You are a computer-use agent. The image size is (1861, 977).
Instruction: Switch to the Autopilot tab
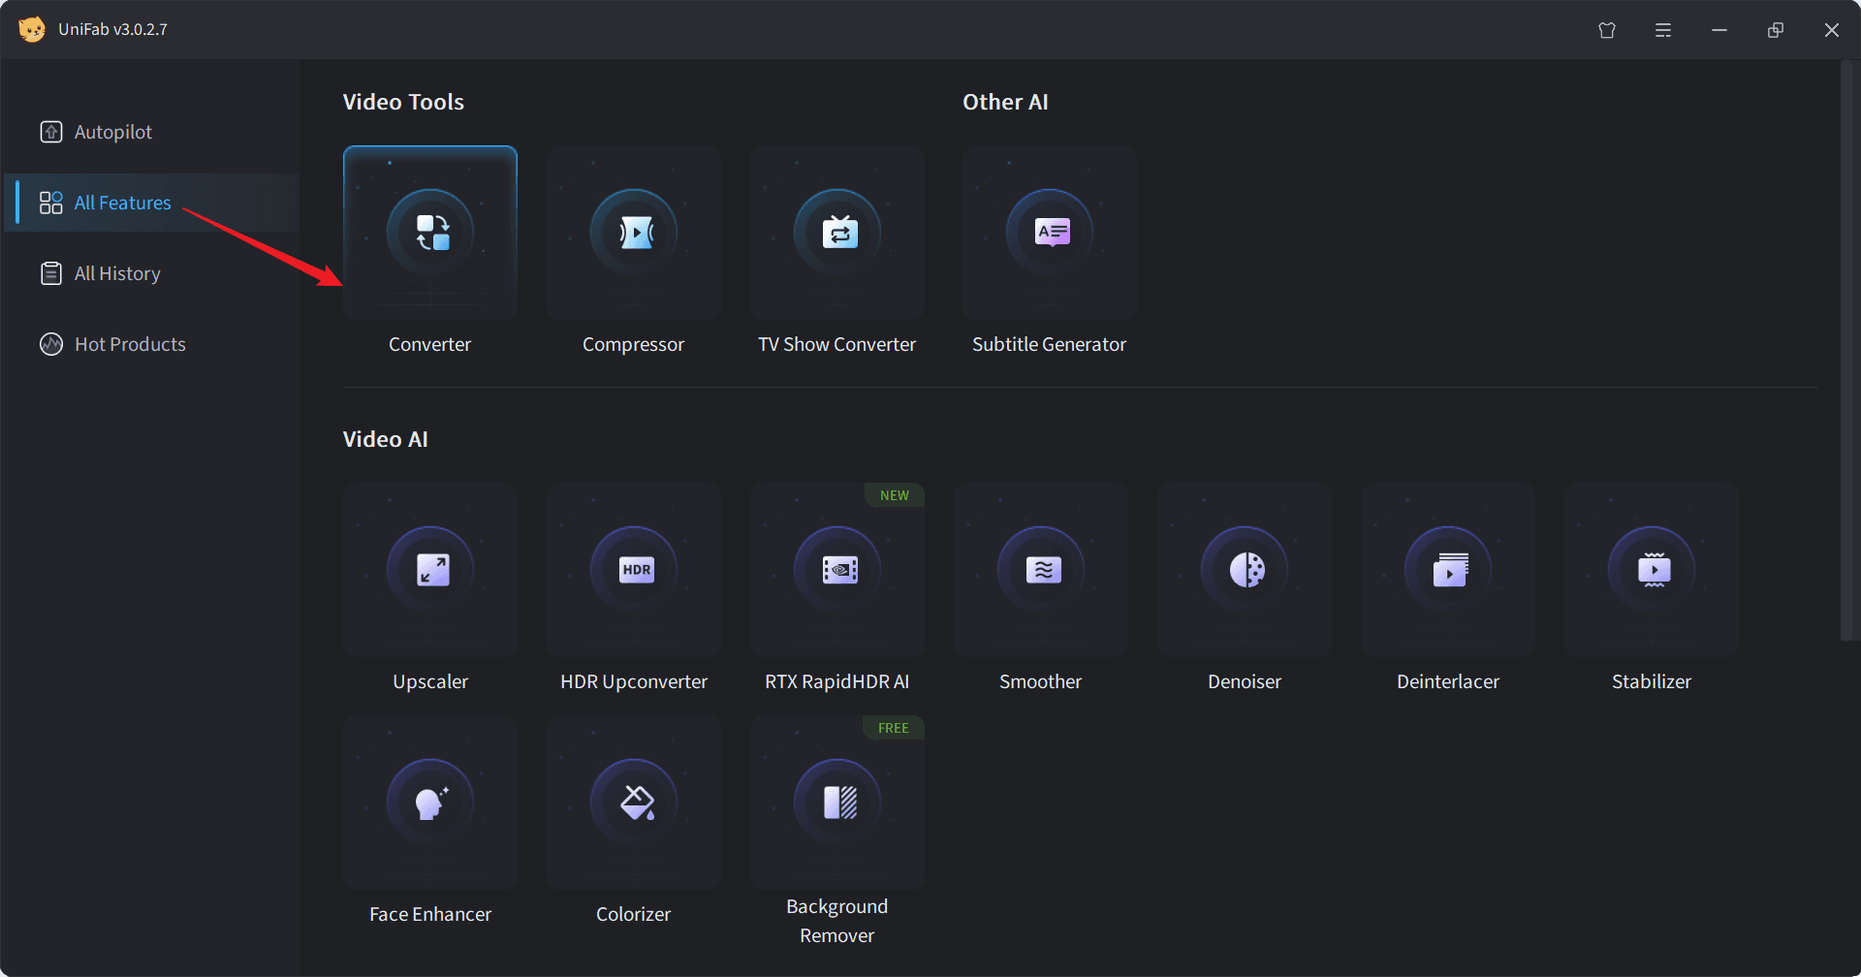112,132
